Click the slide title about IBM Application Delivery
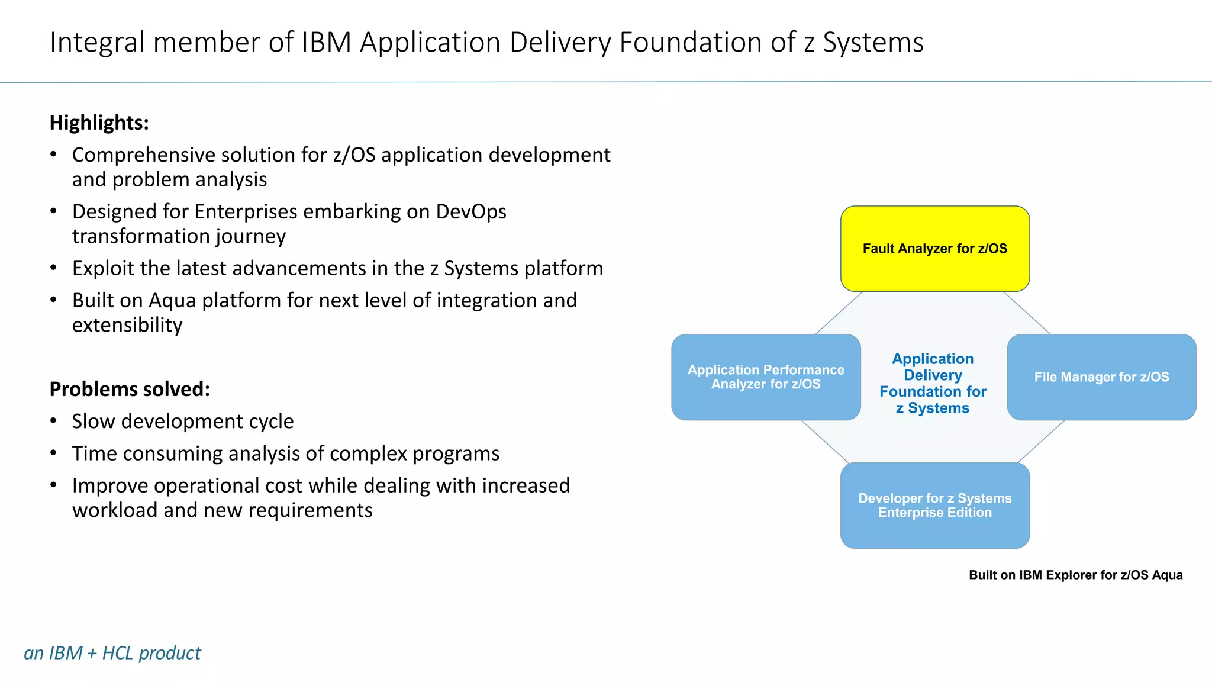The height and width of the screenshot is (682, 1212). [x=486, y=43]
